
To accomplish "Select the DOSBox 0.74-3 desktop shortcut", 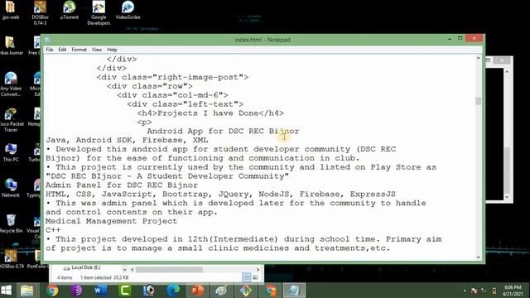I will click(40, 13).
